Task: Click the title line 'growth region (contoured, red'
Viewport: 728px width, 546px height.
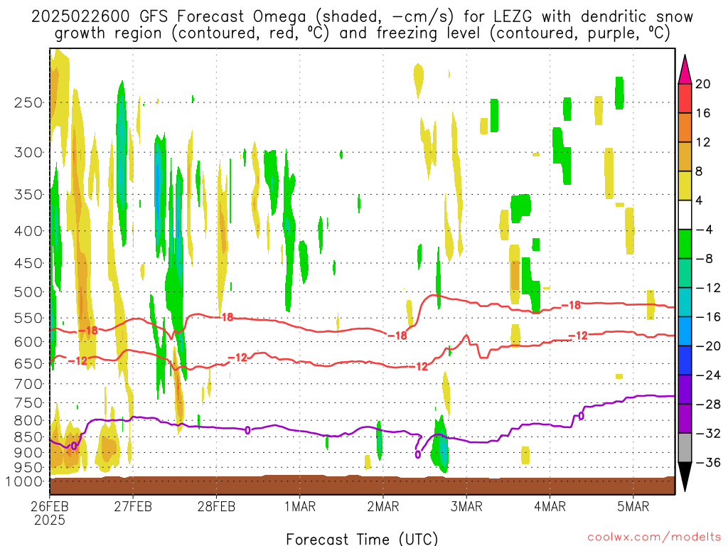Action: [362, 33]
